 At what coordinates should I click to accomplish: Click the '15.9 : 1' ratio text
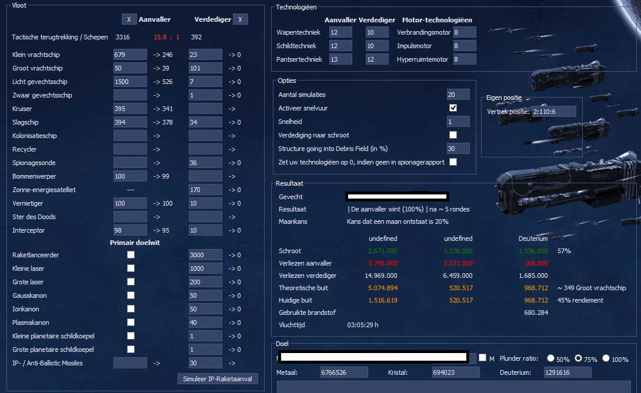(x=167, y=37)
